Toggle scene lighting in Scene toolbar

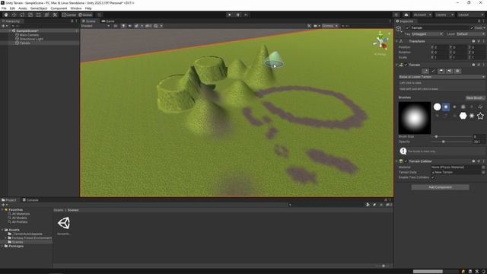[123, 26]
